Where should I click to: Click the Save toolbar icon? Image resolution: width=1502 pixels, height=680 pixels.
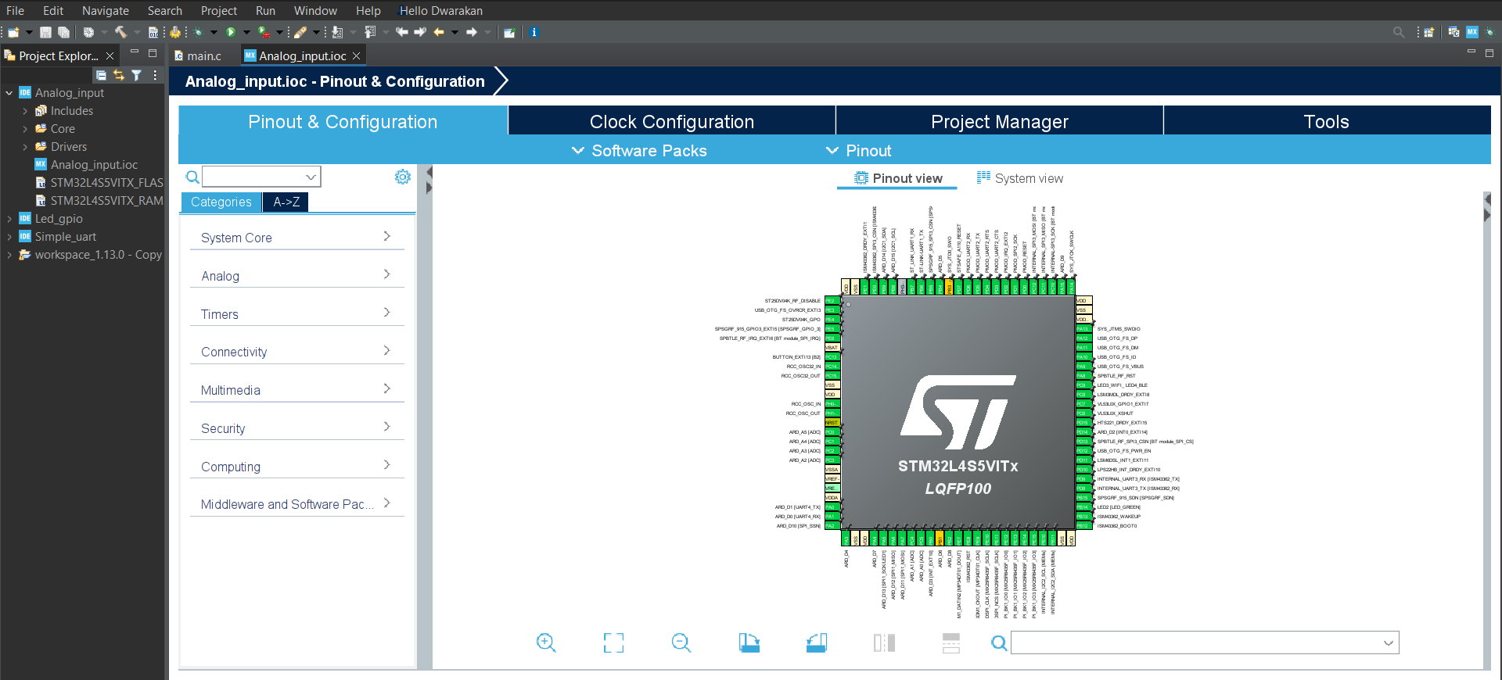pos(45,32)
